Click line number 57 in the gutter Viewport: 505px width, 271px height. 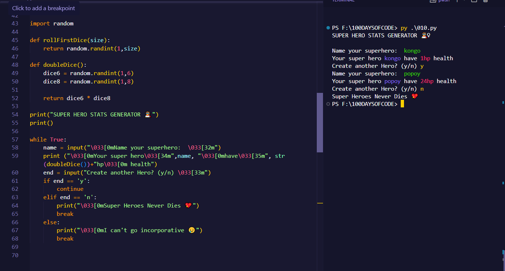point(15,139)
